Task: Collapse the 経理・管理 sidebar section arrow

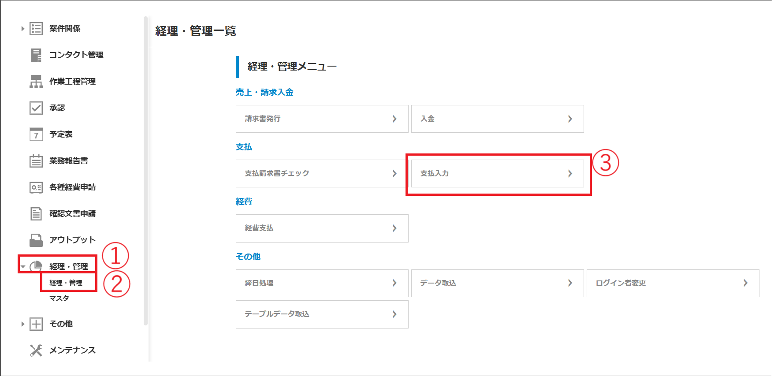Action: (x=23, y=267)
